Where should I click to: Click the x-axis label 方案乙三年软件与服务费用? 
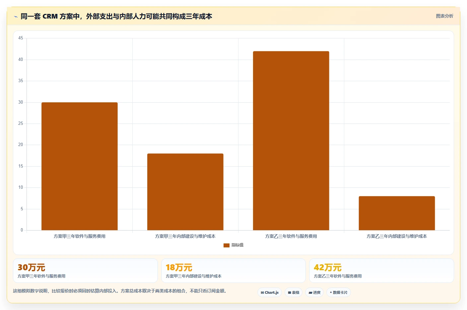point(291,236)
